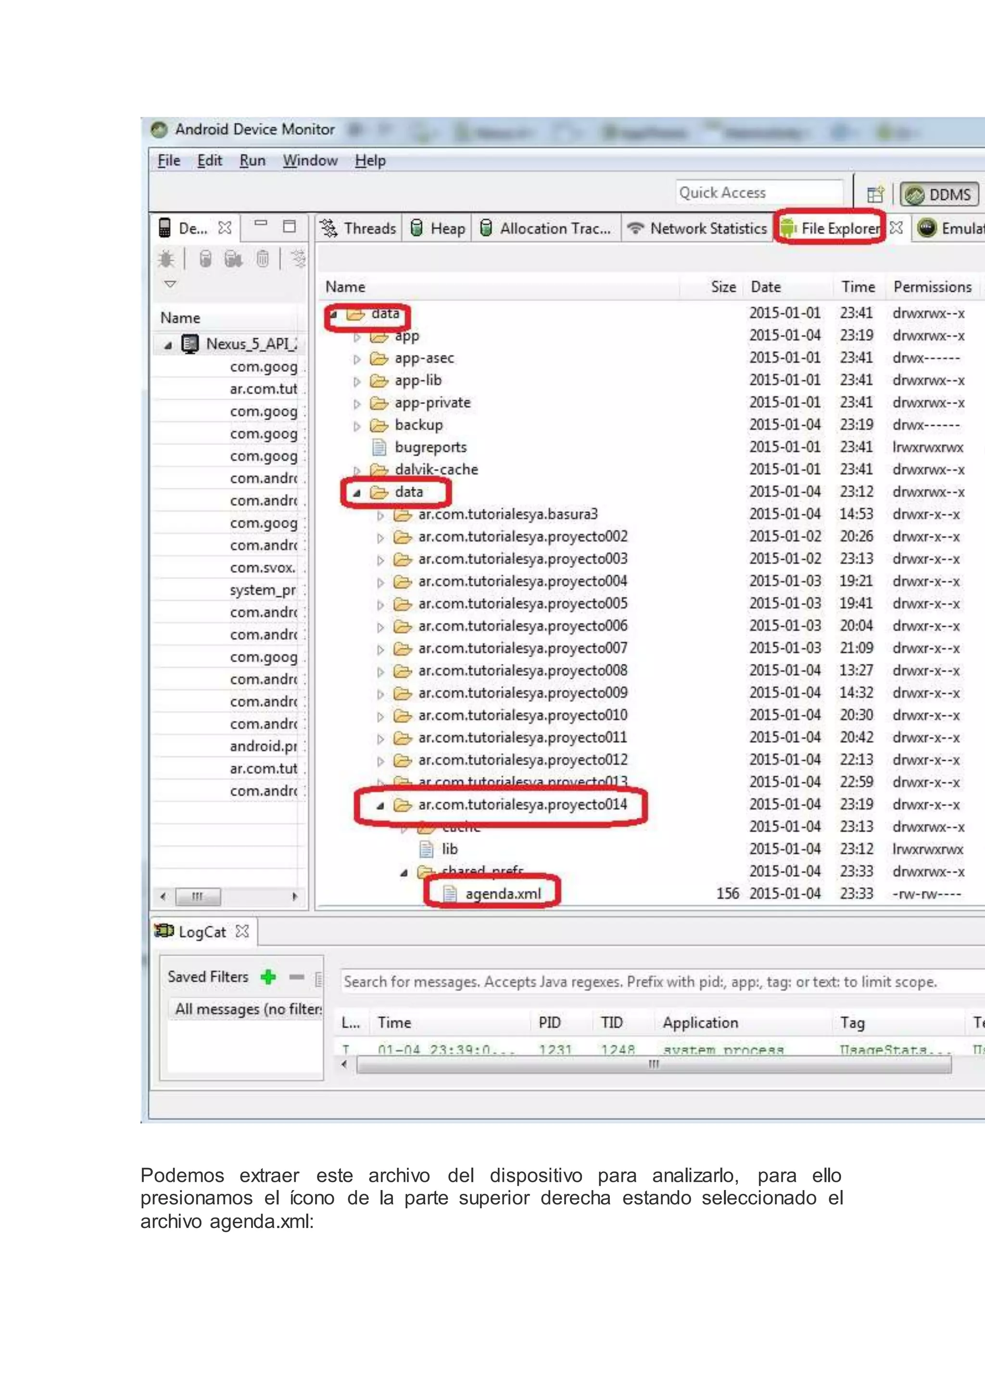Switch to the Heap tab
985x1393 pixels.
pos(437,228)
